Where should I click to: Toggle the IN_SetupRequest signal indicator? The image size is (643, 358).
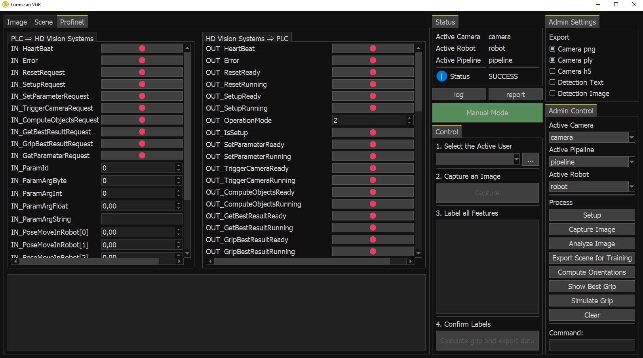coord(142,84)
